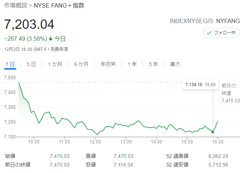Click the 12:00 x-axis label
This screenshot has height=173, width=245.
95,142
